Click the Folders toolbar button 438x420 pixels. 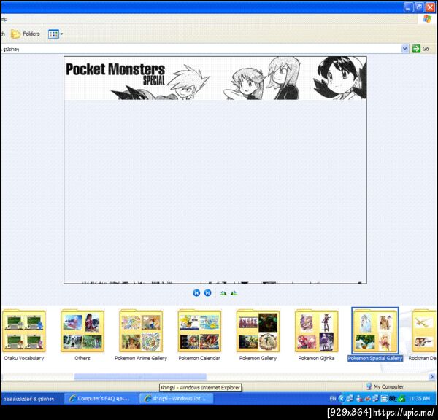(26, 34)
